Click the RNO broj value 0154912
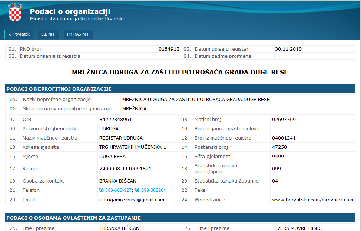The height and width of the screenshot is (231, 361). coord(169,49)
